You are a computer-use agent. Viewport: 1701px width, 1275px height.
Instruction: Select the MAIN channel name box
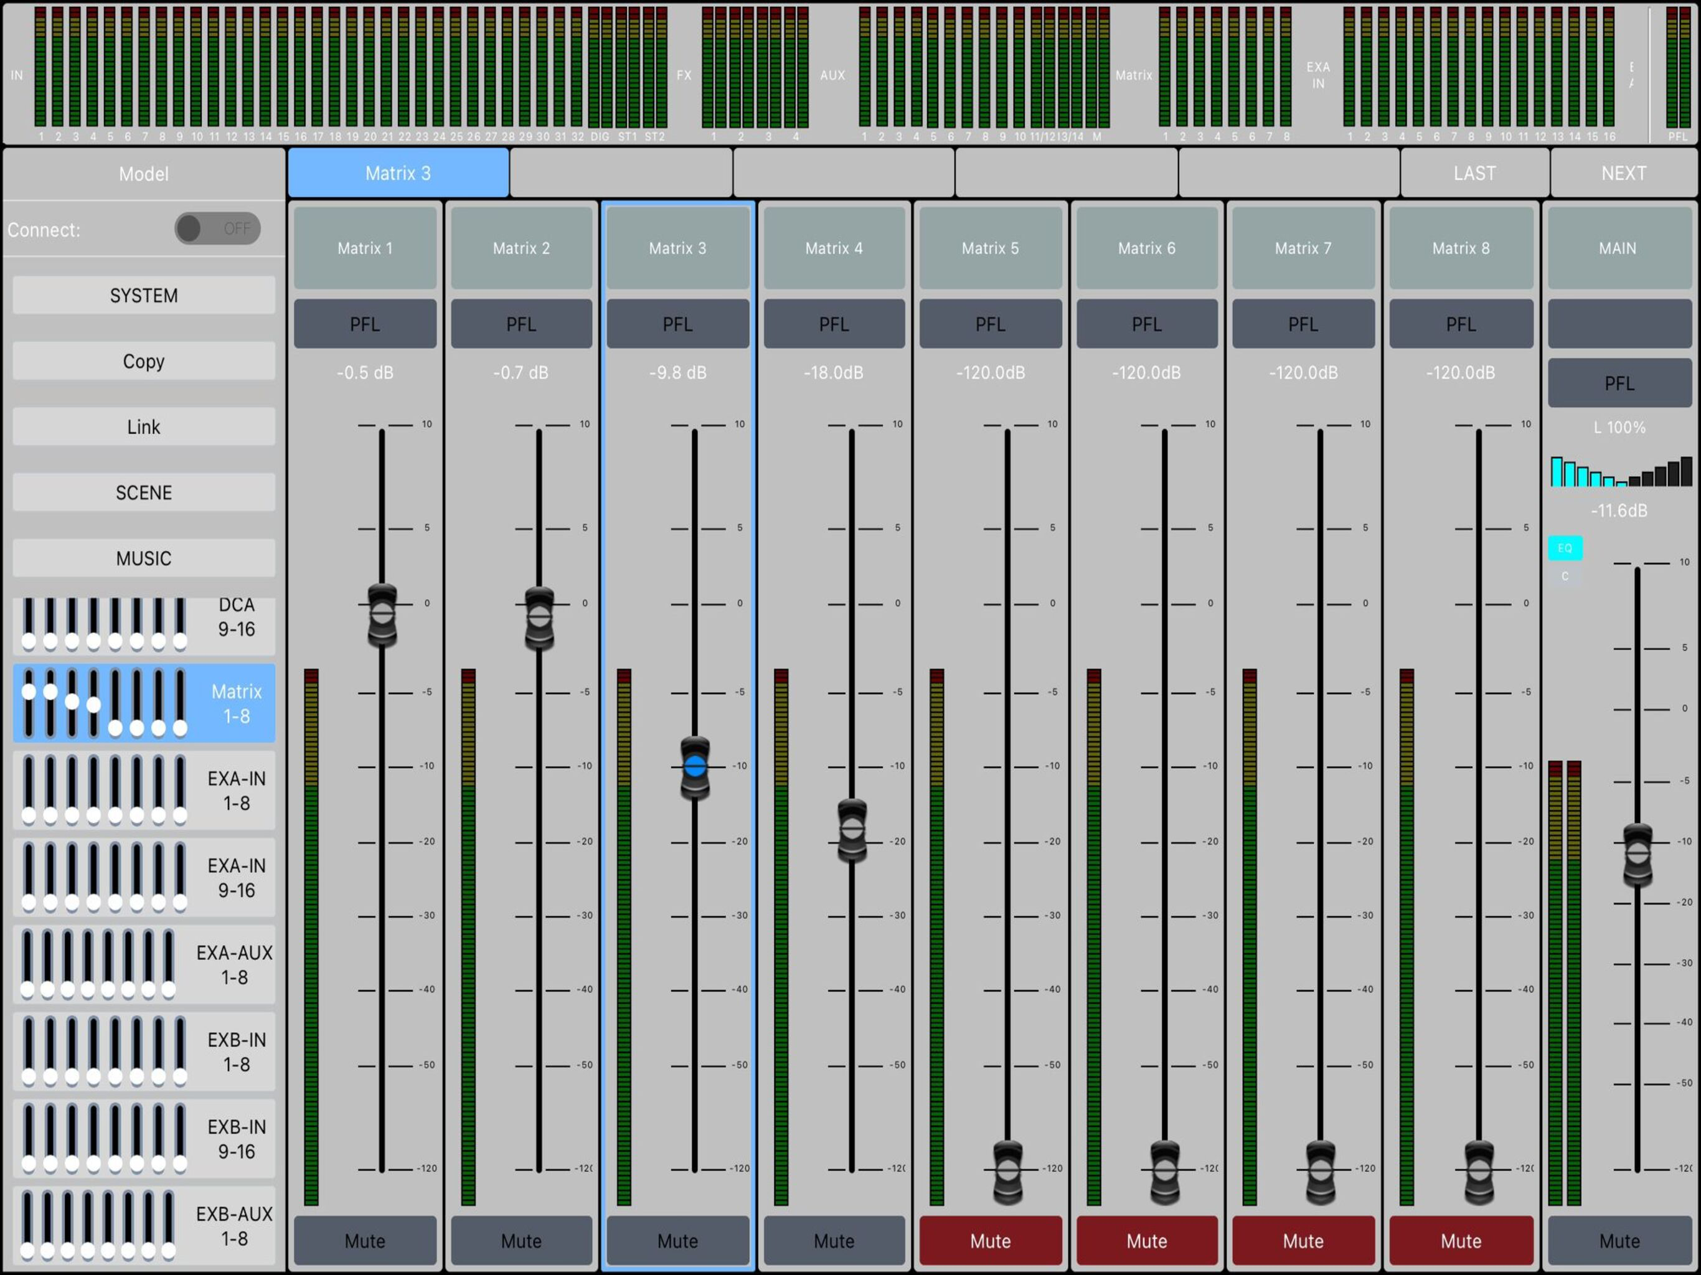1619,248
